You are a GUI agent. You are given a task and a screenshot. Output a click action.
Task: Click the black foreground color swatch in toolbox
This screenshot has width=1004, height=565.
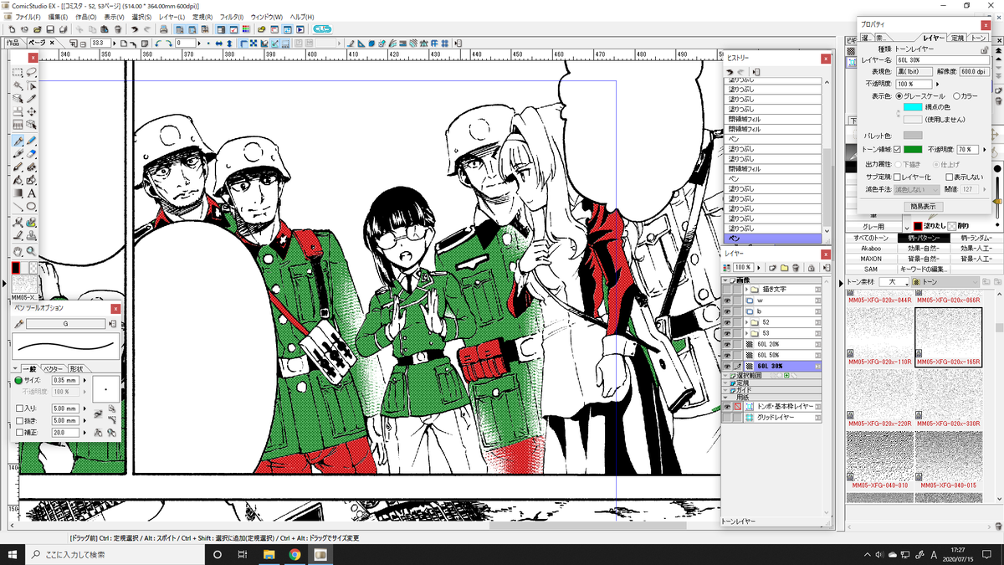click(17, 267)
